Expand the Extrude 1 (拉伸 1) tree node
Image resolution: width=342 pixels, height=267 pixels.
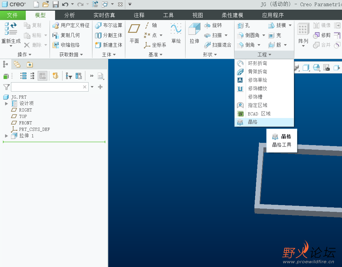(6, 136)
